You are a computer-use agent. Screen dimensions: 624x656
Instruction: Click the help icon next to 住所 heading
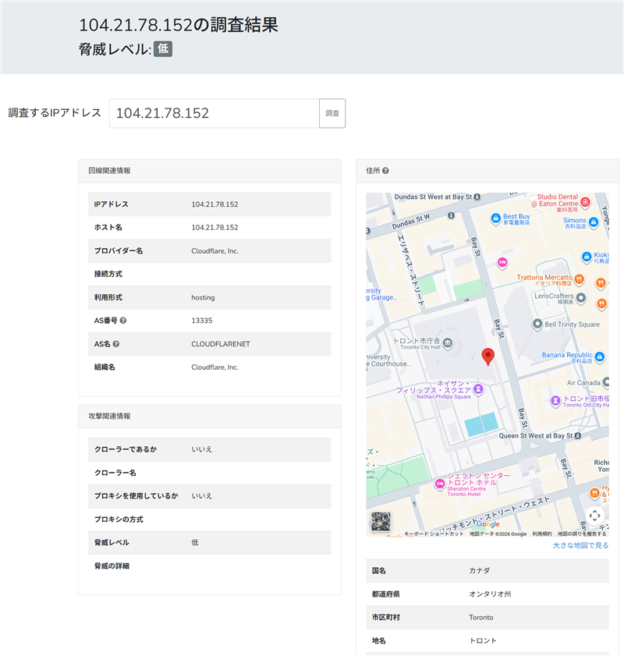[x=385, y=171]
